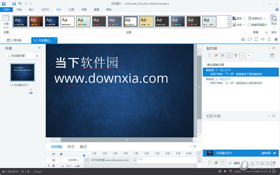The image size is (280, 175).
Task: Click the Save icon in quick access toolbar
Action: coord(14,4)
